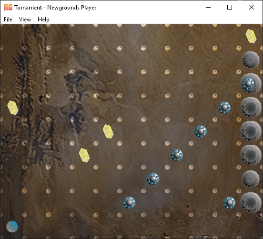
Task: Select the leftmost blue-ringed orb
Action: pos(129,203)
